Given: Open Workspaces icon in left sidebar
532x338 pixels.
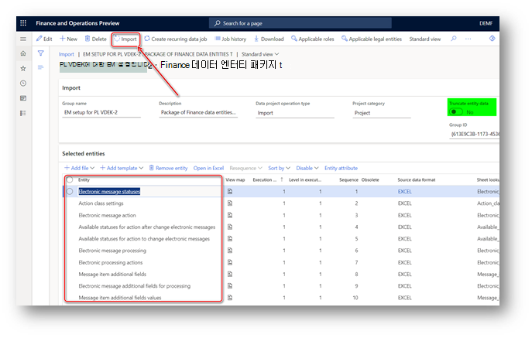Looking at the screenshot, I should 23,98.
